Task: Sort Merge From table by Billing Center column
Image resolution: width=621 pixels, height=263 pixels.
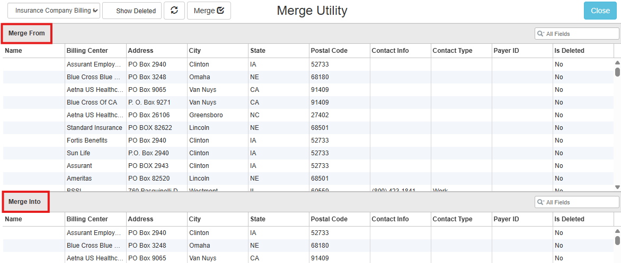Action: (95, 51)
